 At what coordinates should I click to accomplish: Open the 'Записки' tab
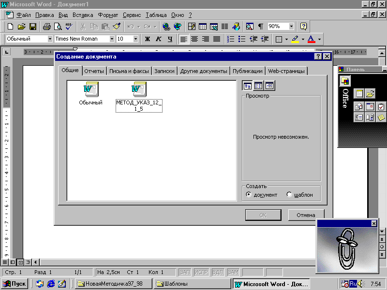coord(164,71)
